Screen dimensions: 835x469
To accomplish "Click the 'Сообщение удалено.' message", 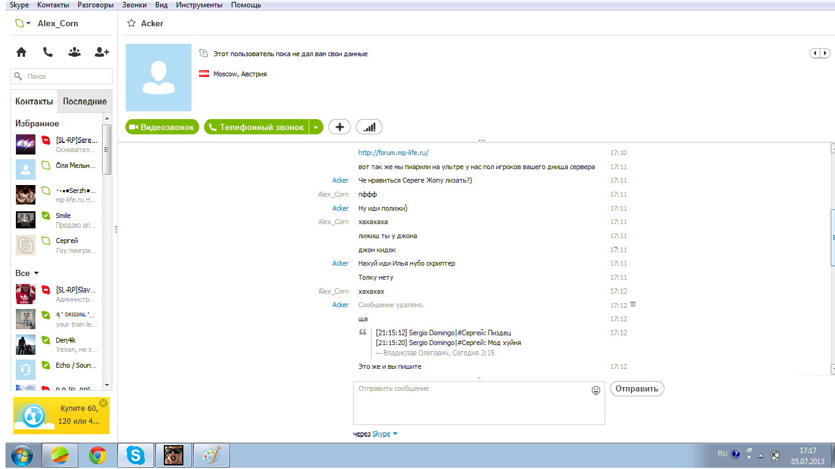I will [391, 305].
